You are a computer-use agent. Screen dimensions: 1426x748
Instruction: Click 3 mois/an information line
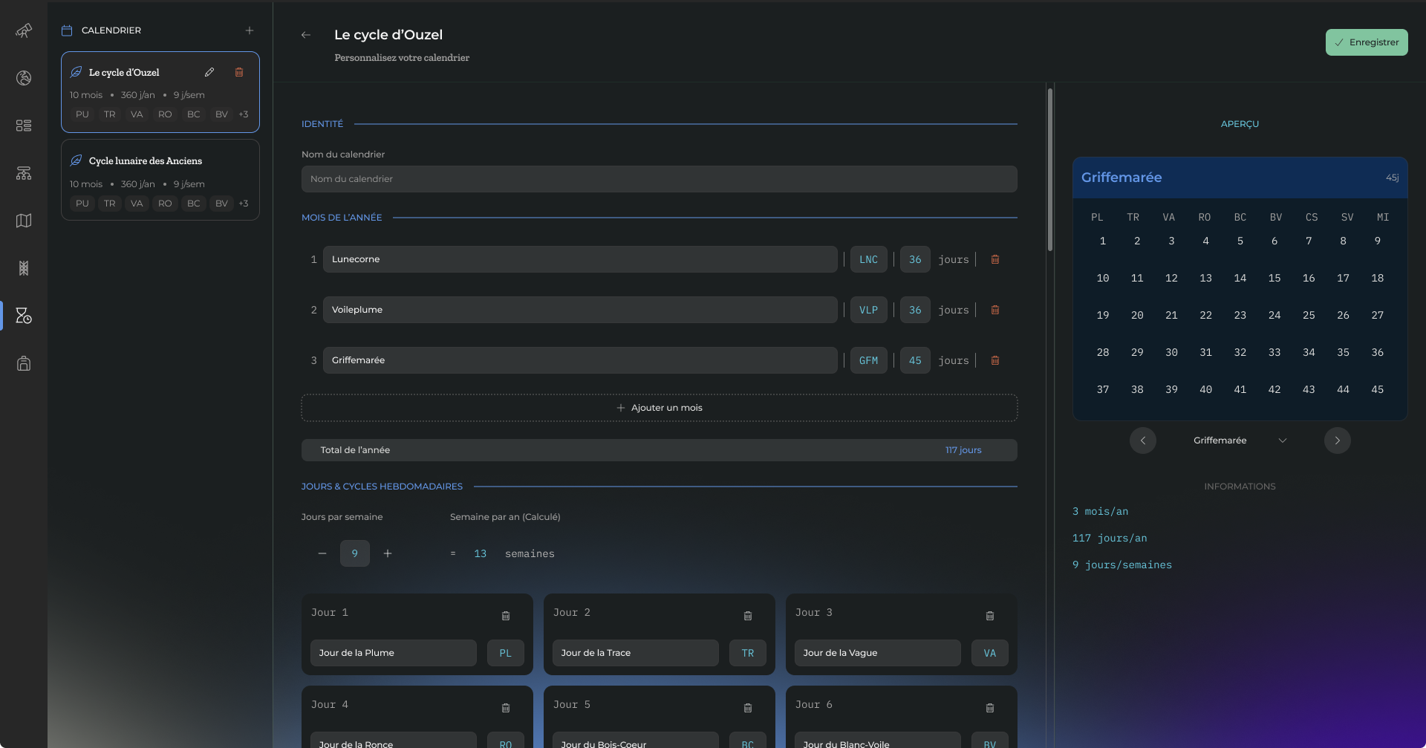1101,511
